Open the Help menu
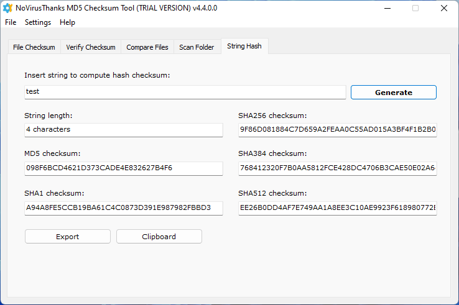 pos(67,22)
